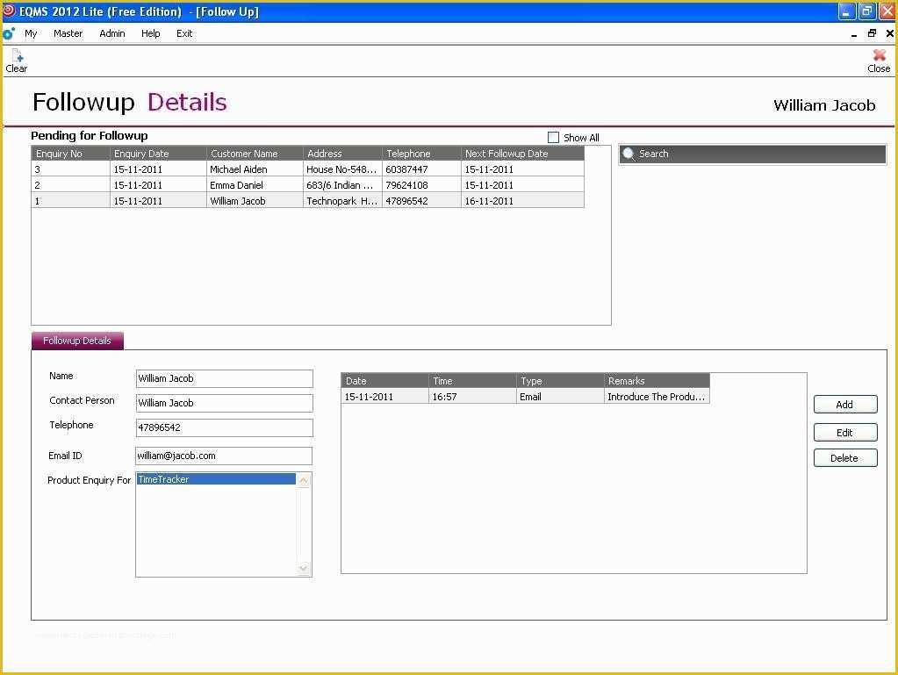Click telephone cell 60387447

tap(421, 169)
